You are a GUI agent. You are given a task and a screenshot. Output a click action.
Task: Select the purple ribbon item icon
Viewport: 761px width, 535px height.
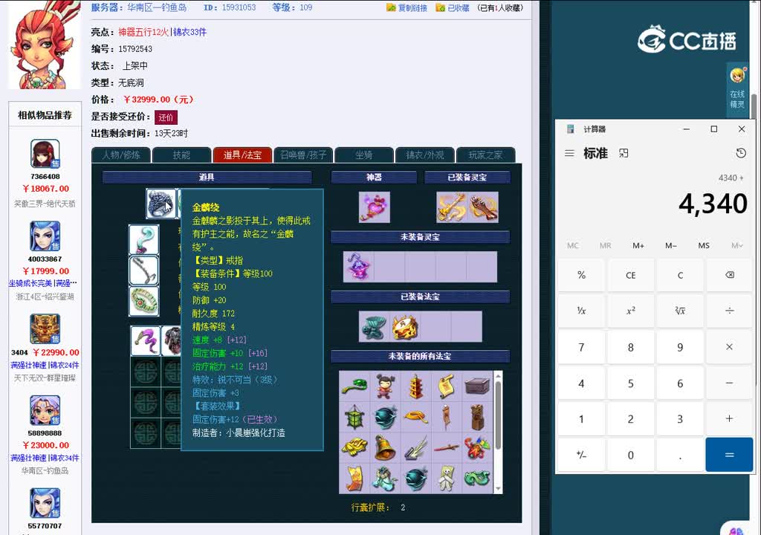point(146,341)
